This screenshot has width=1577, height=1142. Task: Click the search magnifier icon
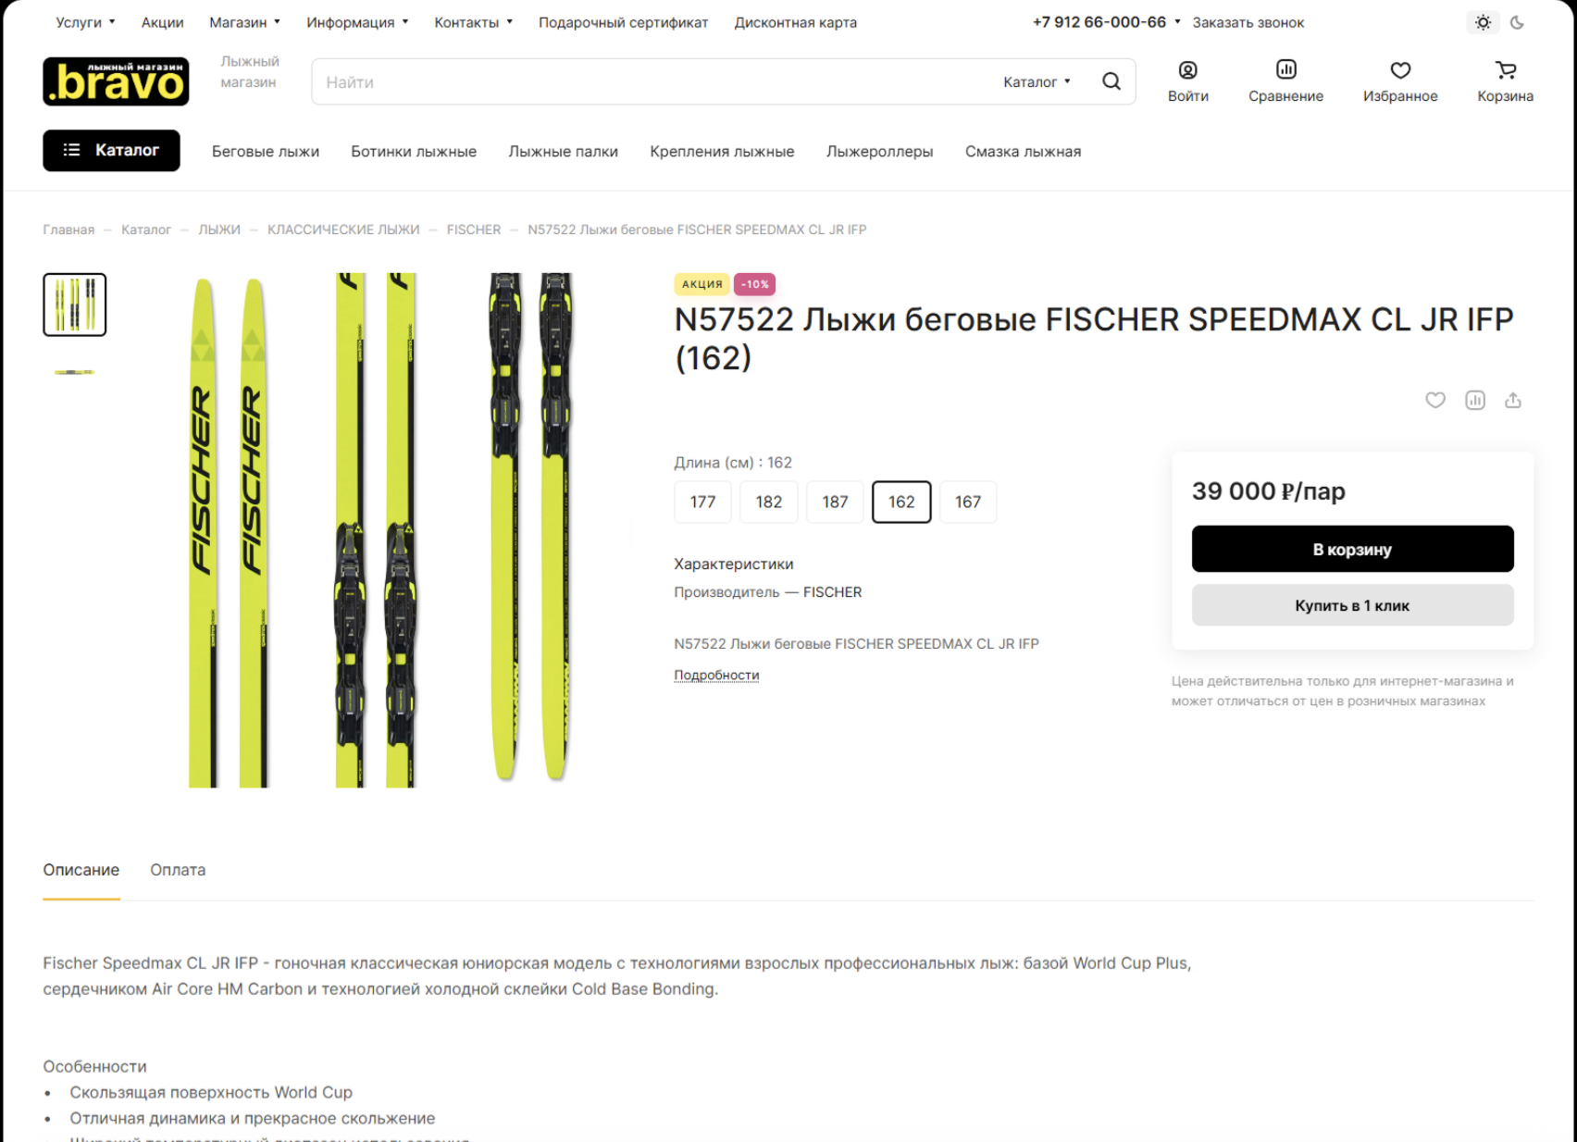click(1111, 81)
